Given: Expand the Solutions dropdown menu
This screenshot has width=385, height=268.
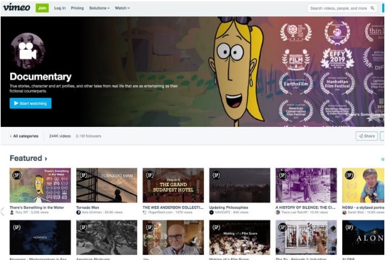Looking at the screenshot, I should point(99,8).
